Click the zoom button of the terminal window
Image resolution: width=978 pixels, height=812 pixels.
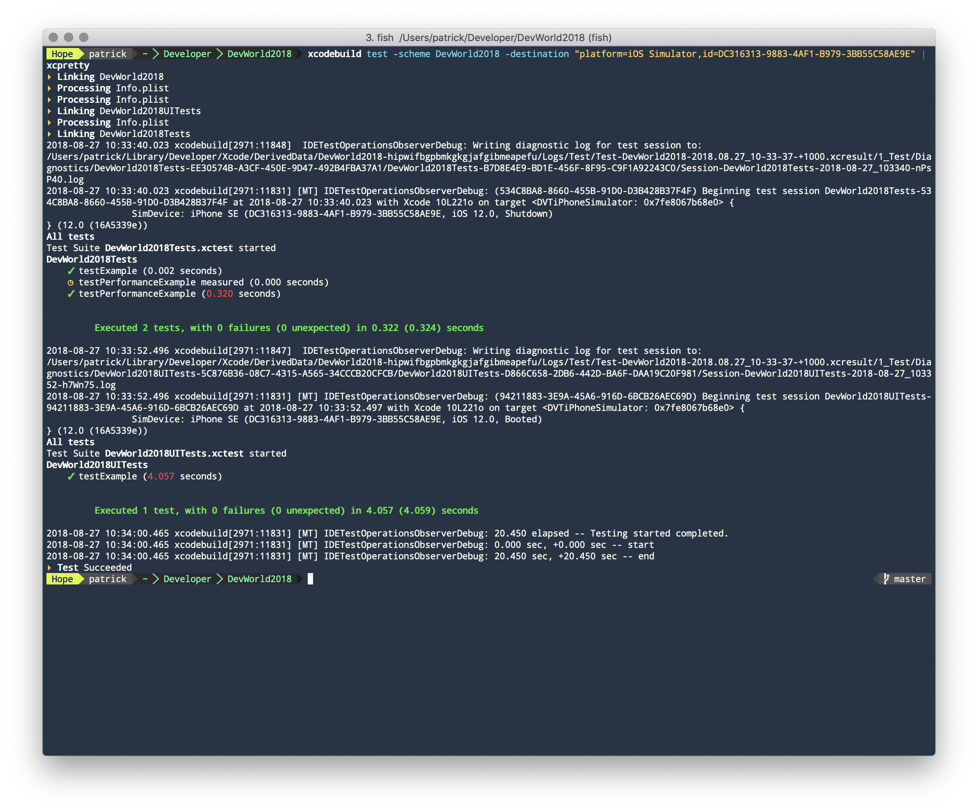coord(84,37)
